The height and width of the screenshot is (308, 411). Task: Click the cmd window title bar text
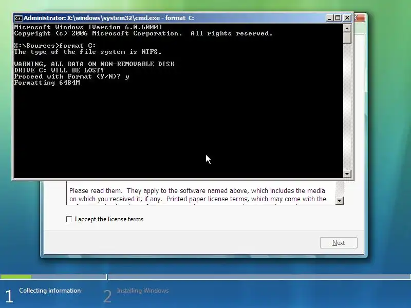point(109,18)
